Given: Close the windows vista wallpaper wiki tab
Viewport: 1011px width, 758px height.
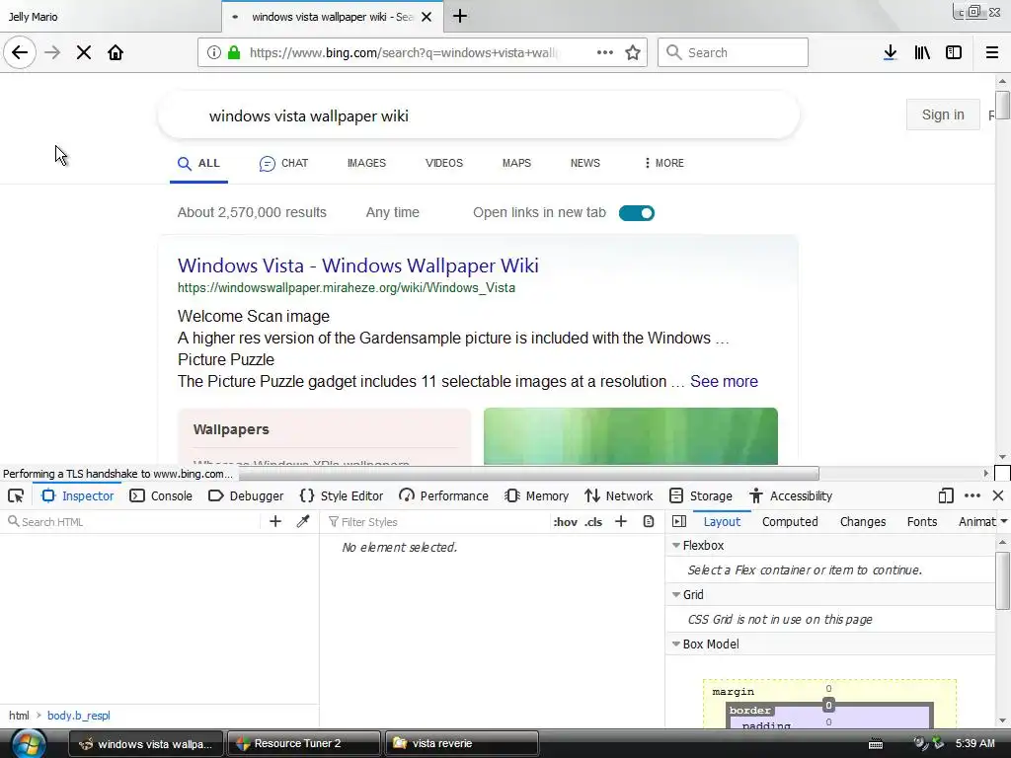Looking at the screenshot, I should coord(427,17).
